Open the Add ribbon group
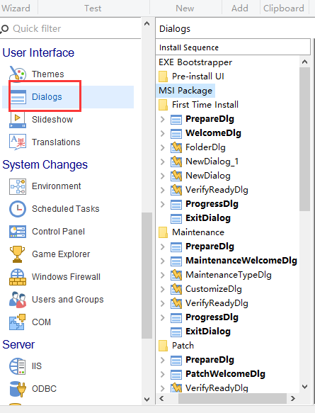This screenshot has height=413, width=315. (240, 9)
